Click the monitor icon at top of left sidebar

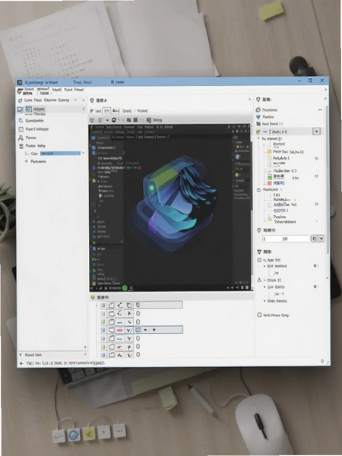tap(20, 109)
